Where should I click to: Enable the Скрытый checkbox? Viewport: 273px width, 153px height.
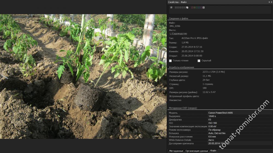pyautogui.click(x=199, y=61)
